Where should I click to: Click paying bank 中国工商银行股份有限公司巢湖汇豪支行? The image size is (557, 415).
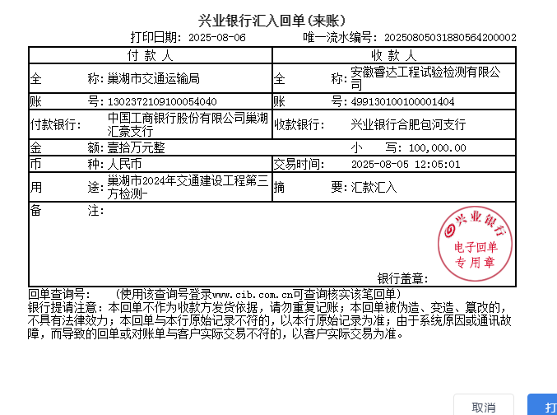tap(188, 124)
